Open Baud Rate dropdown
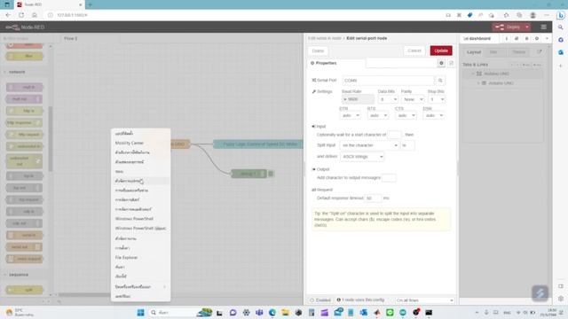Screen dimensions: 568x319 click(x=358, y=99)
